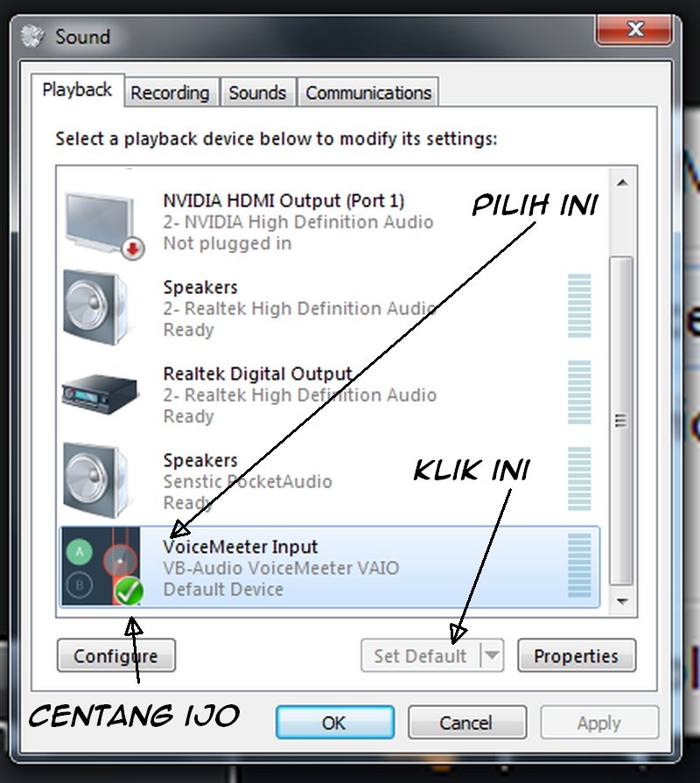Viewport: 700px width, 783px height.
Task: Select "VoiceMeeter Input" device name
Action: [x=240, y=547]
